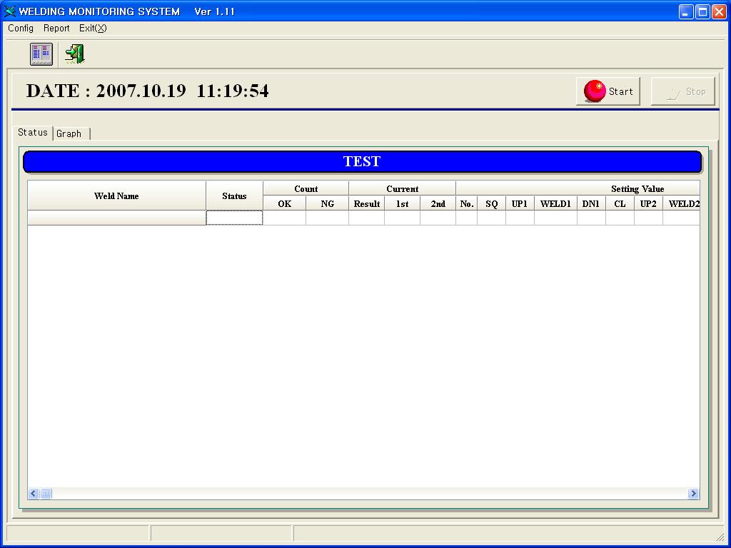
Task: Select the Status column header
Action: (234, 196)
